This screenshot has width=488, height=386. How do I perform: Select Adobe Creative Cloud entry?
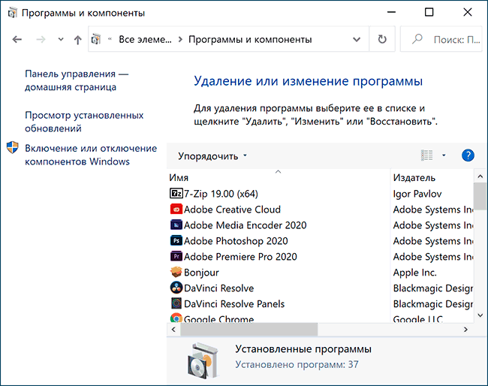[232, 210]
